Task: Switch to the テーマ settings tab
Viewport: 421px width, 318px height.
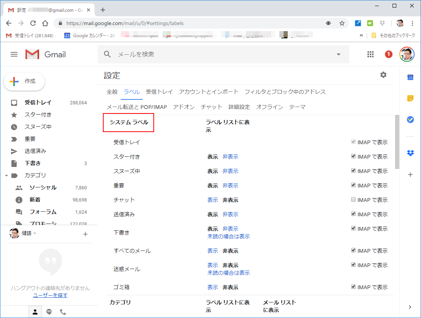Action: [297, 107]
